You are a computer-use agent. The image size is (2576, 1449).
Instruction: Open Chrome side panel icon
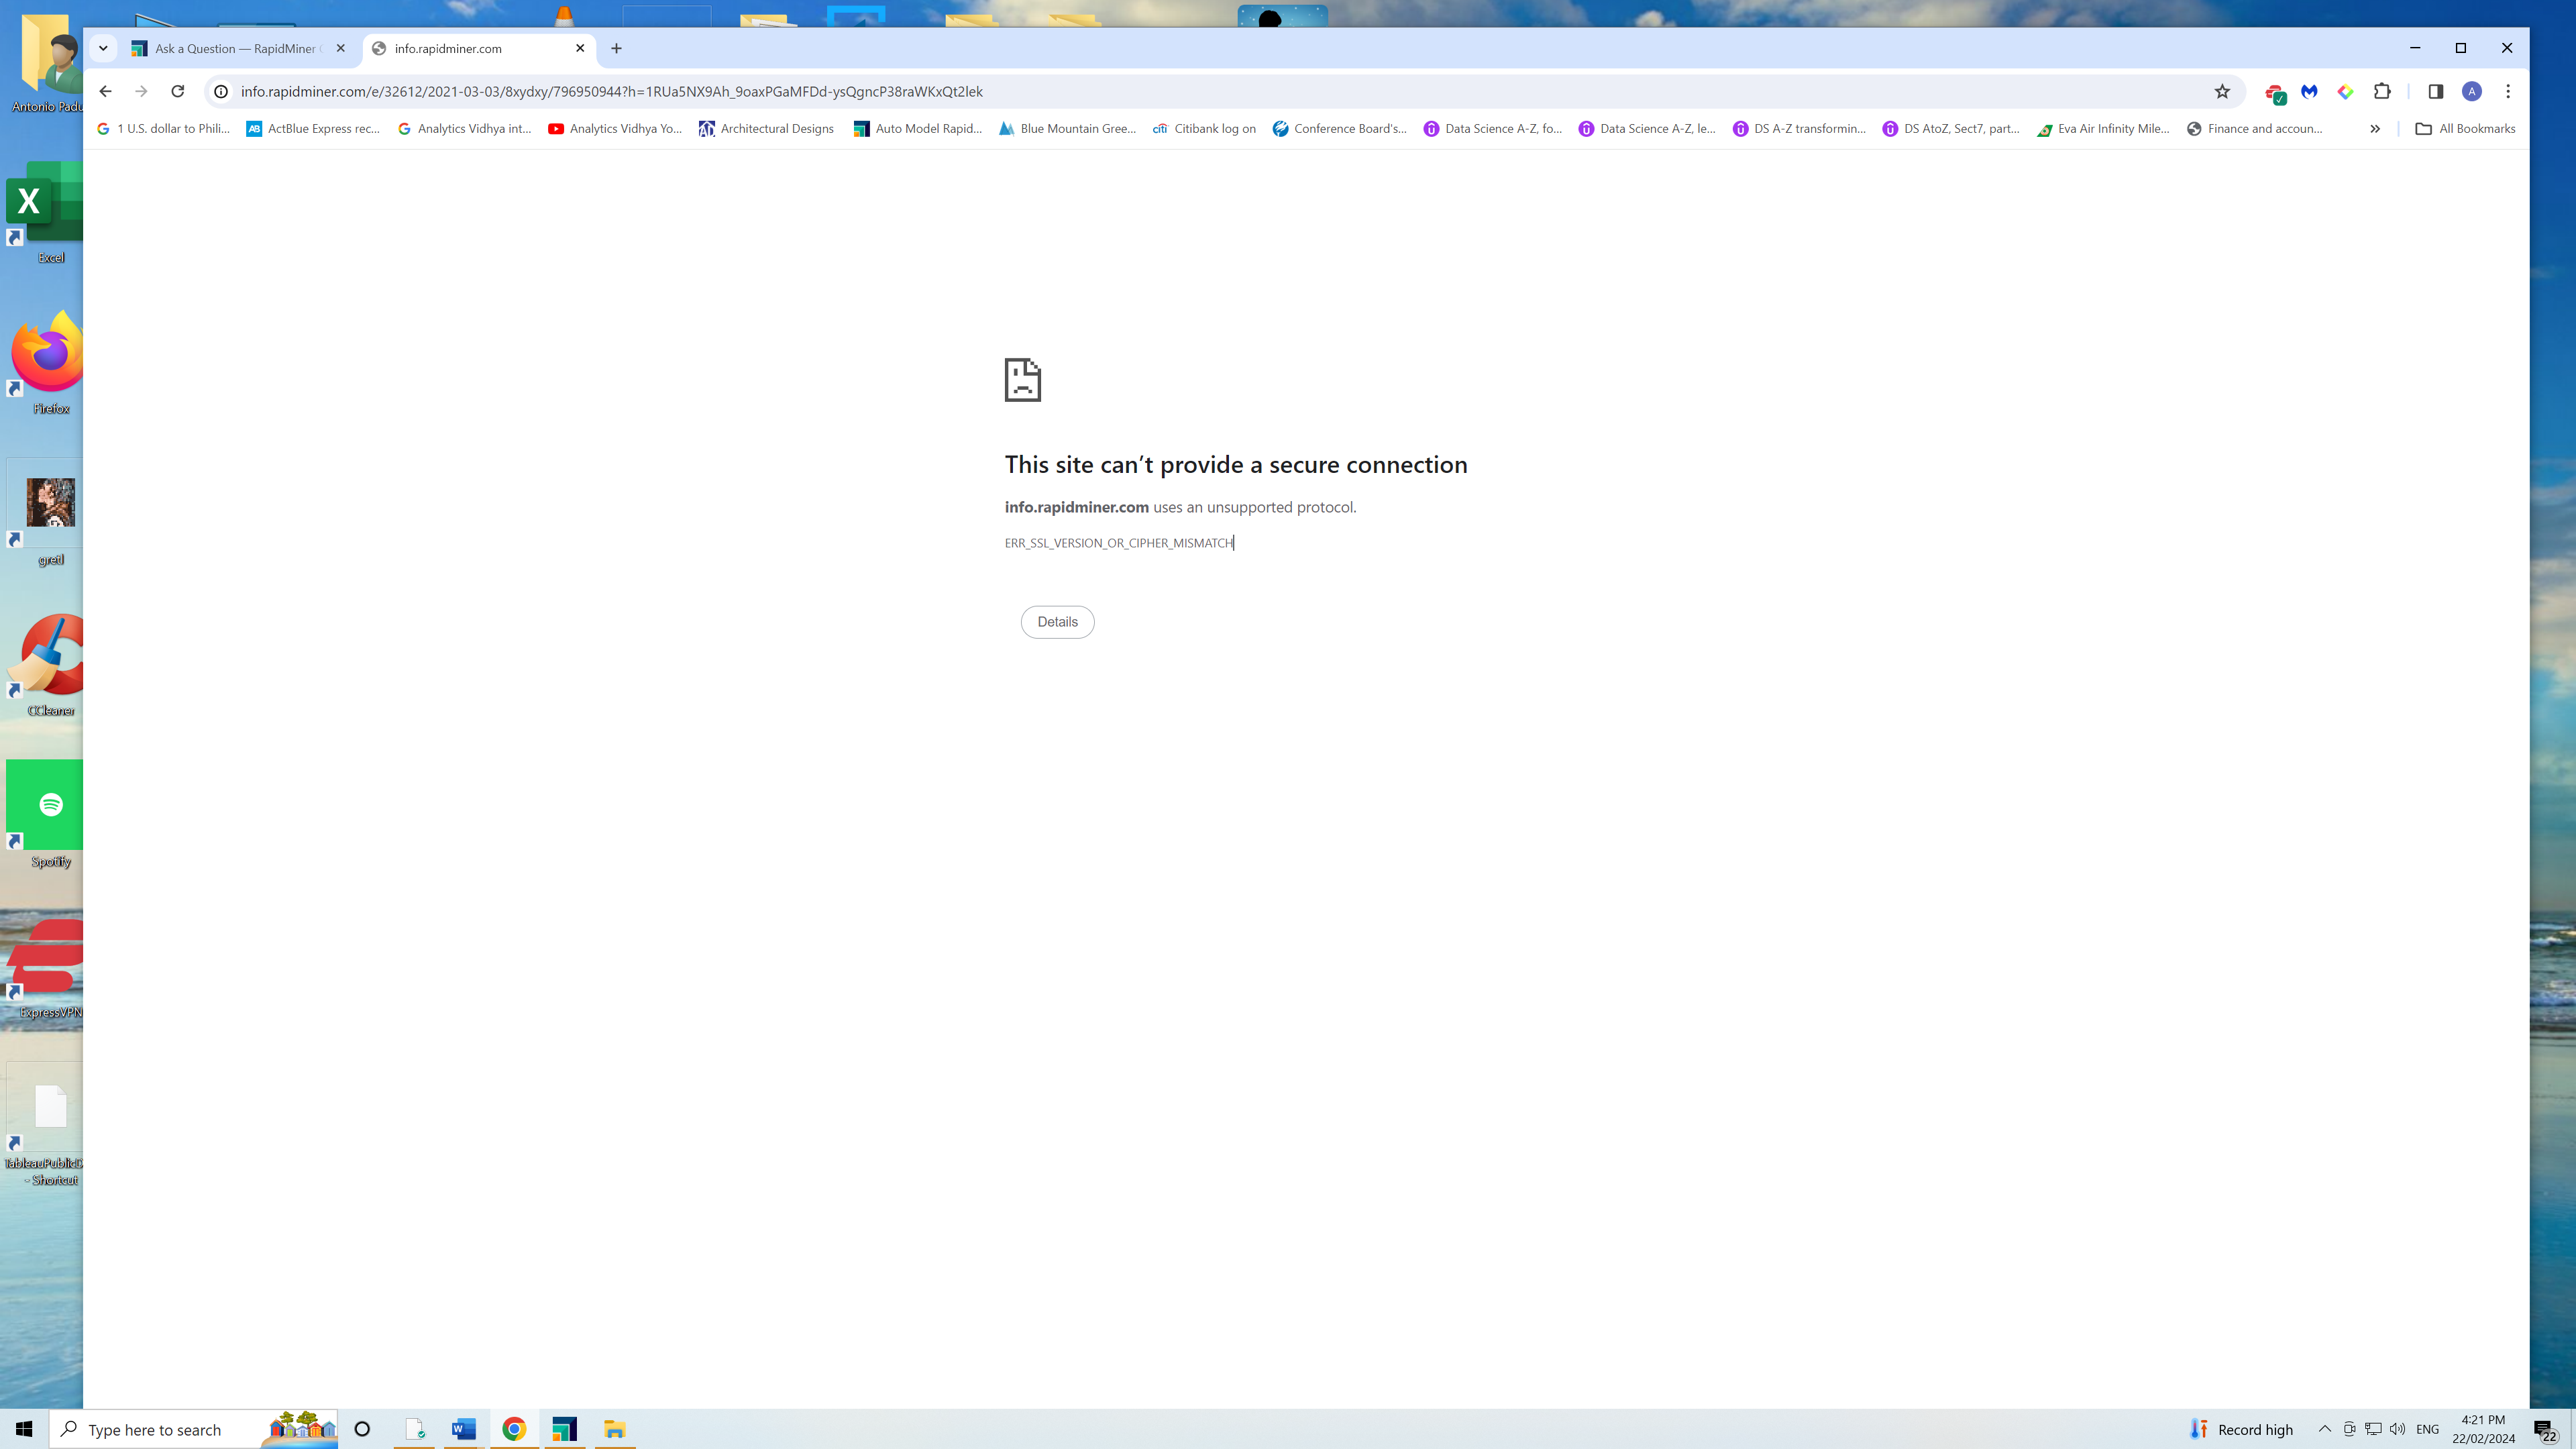pyautogui.click(x=2435, y=91)
